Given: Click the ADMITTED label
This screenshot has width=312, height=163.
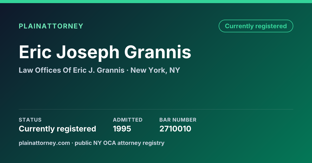Looking at the screenshot, I should point(128,120).
